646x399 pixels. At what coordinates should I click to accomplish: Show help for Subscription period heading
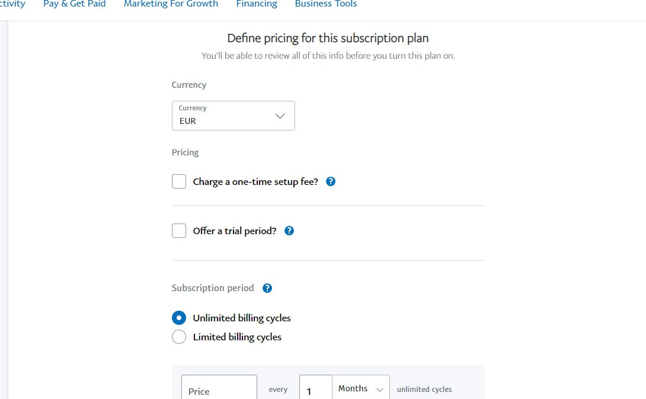coord(267,288)
